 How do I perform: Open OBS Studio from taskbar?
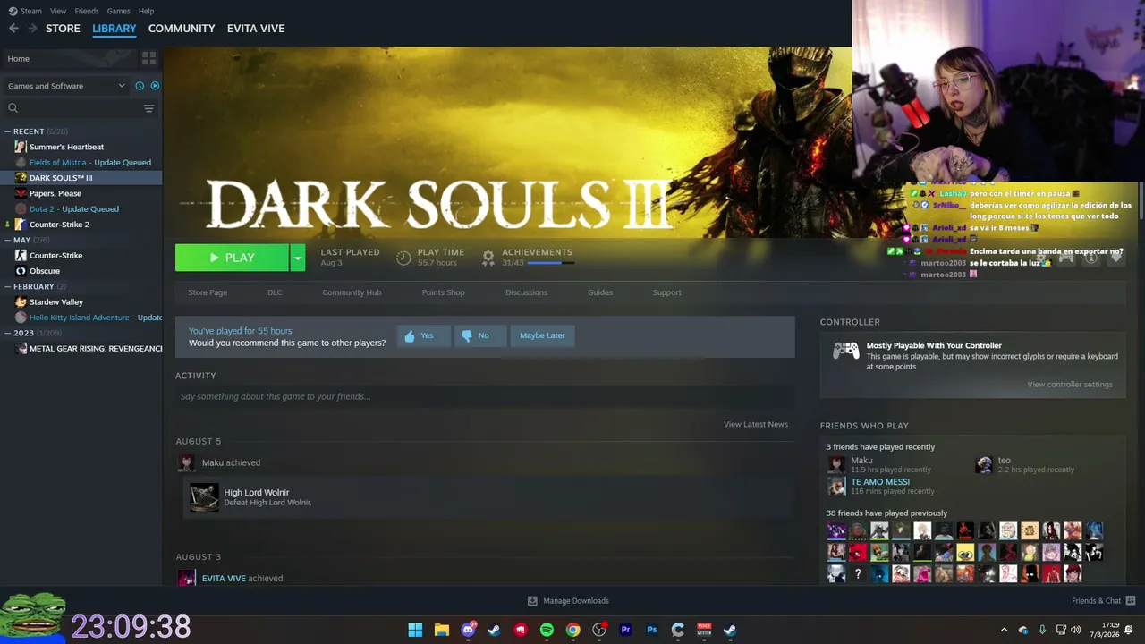pyautogui.click(x=599, y=630)
